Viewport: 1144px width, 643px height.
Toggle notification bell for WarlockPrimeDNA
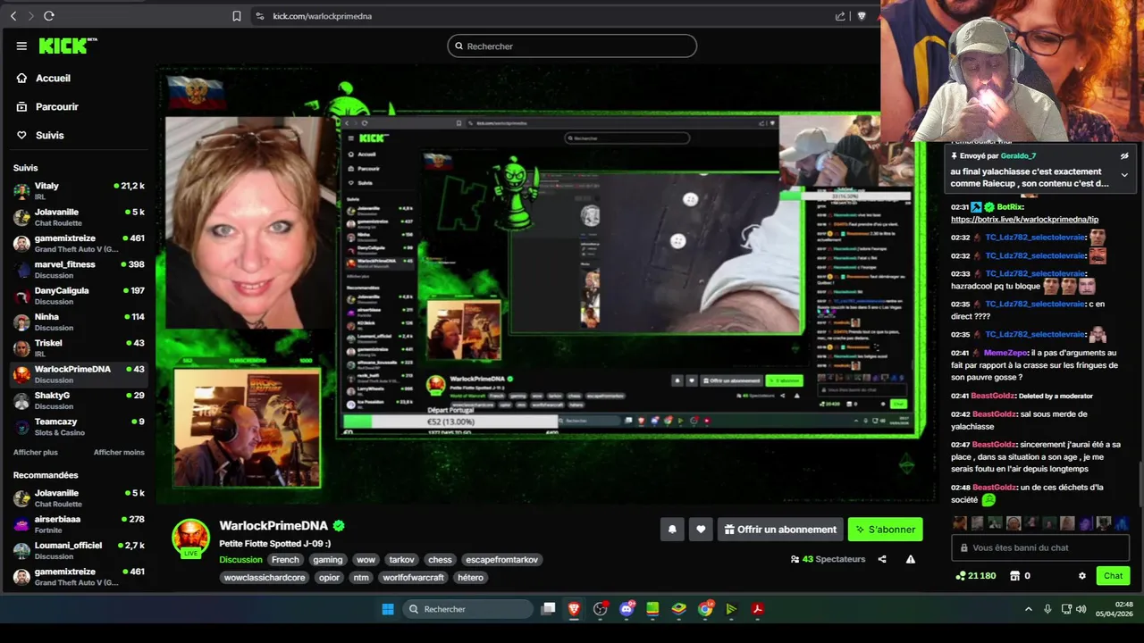click(672, 530)
